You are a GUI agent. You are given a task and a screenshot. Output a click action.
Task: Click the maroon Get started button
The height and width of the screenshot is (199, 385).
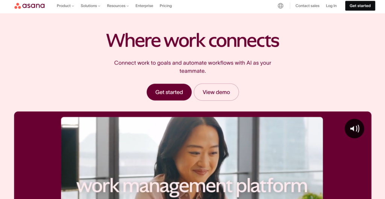[169, 92]
